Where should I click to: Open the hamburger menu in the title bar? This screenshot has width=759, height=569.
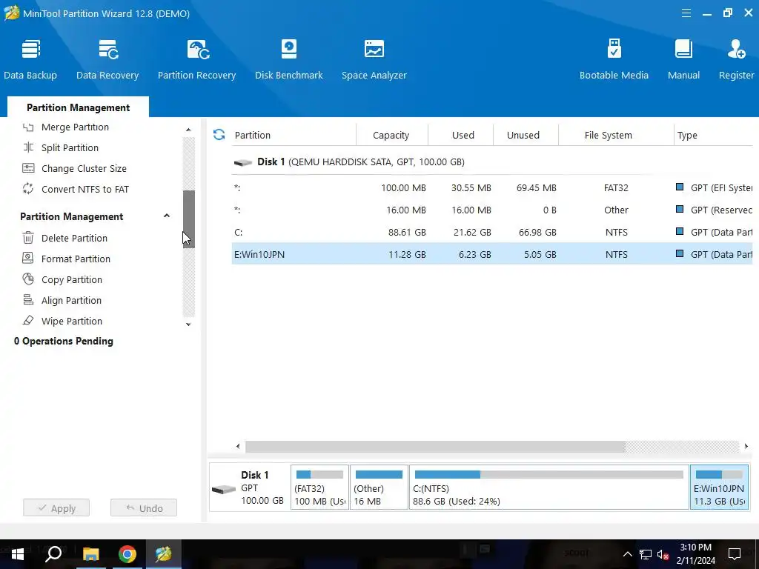[x=686, y=13]
